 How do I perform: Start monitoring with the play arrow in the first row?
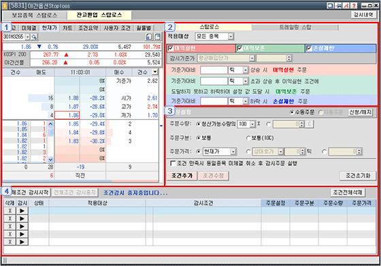(x=22, y=211)
